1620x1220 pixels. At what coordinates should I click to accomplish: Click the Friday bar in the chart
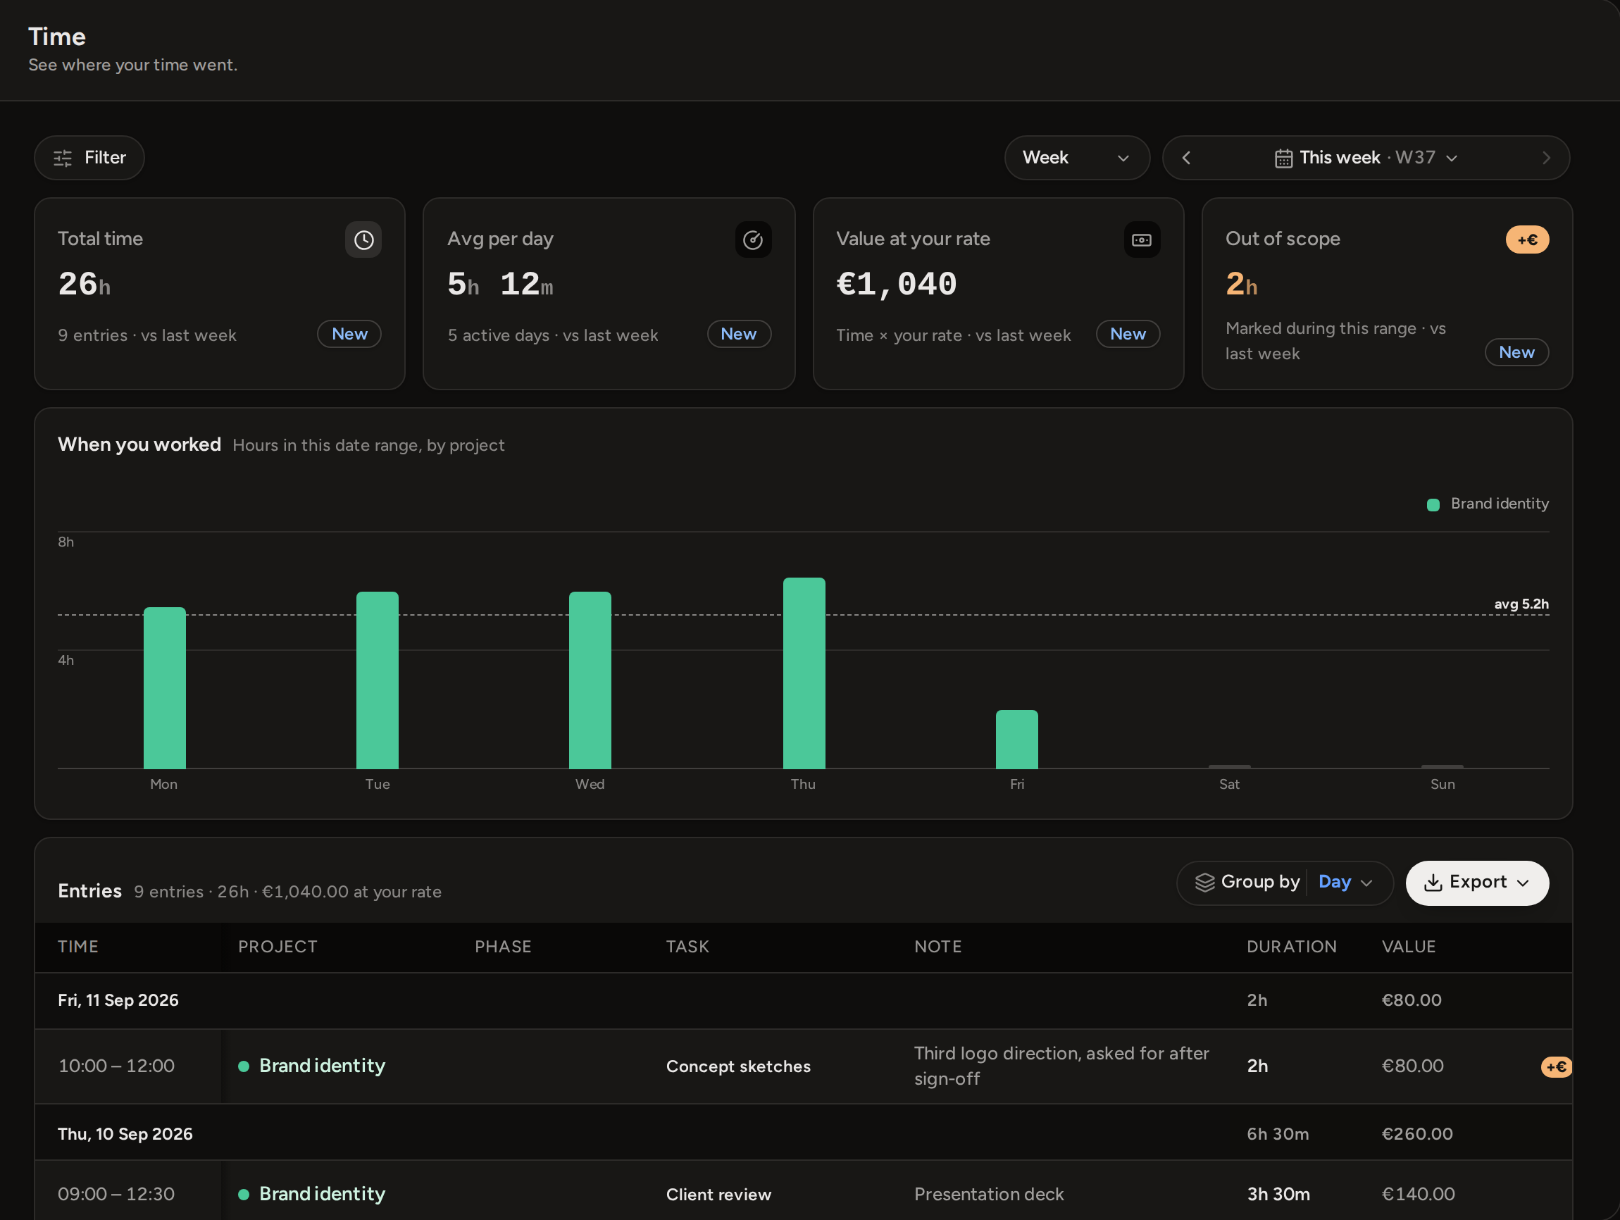pos(1016,739)
